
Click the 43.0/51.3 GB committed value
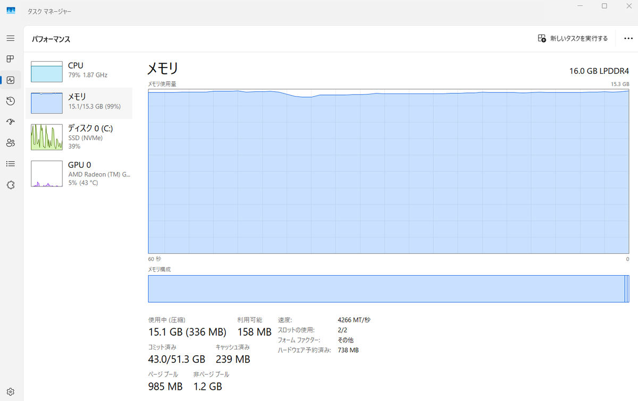click(177, 359)
